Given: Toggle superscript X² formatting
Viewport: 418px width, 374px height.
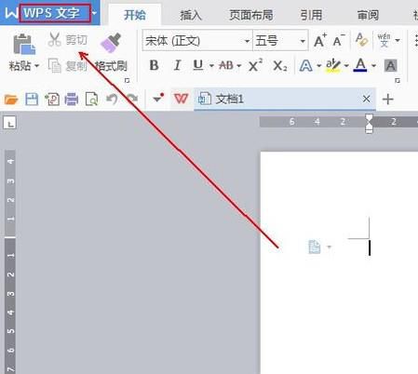Looking at the screenshot, I should pyautogui.click(x=255, y=65).
